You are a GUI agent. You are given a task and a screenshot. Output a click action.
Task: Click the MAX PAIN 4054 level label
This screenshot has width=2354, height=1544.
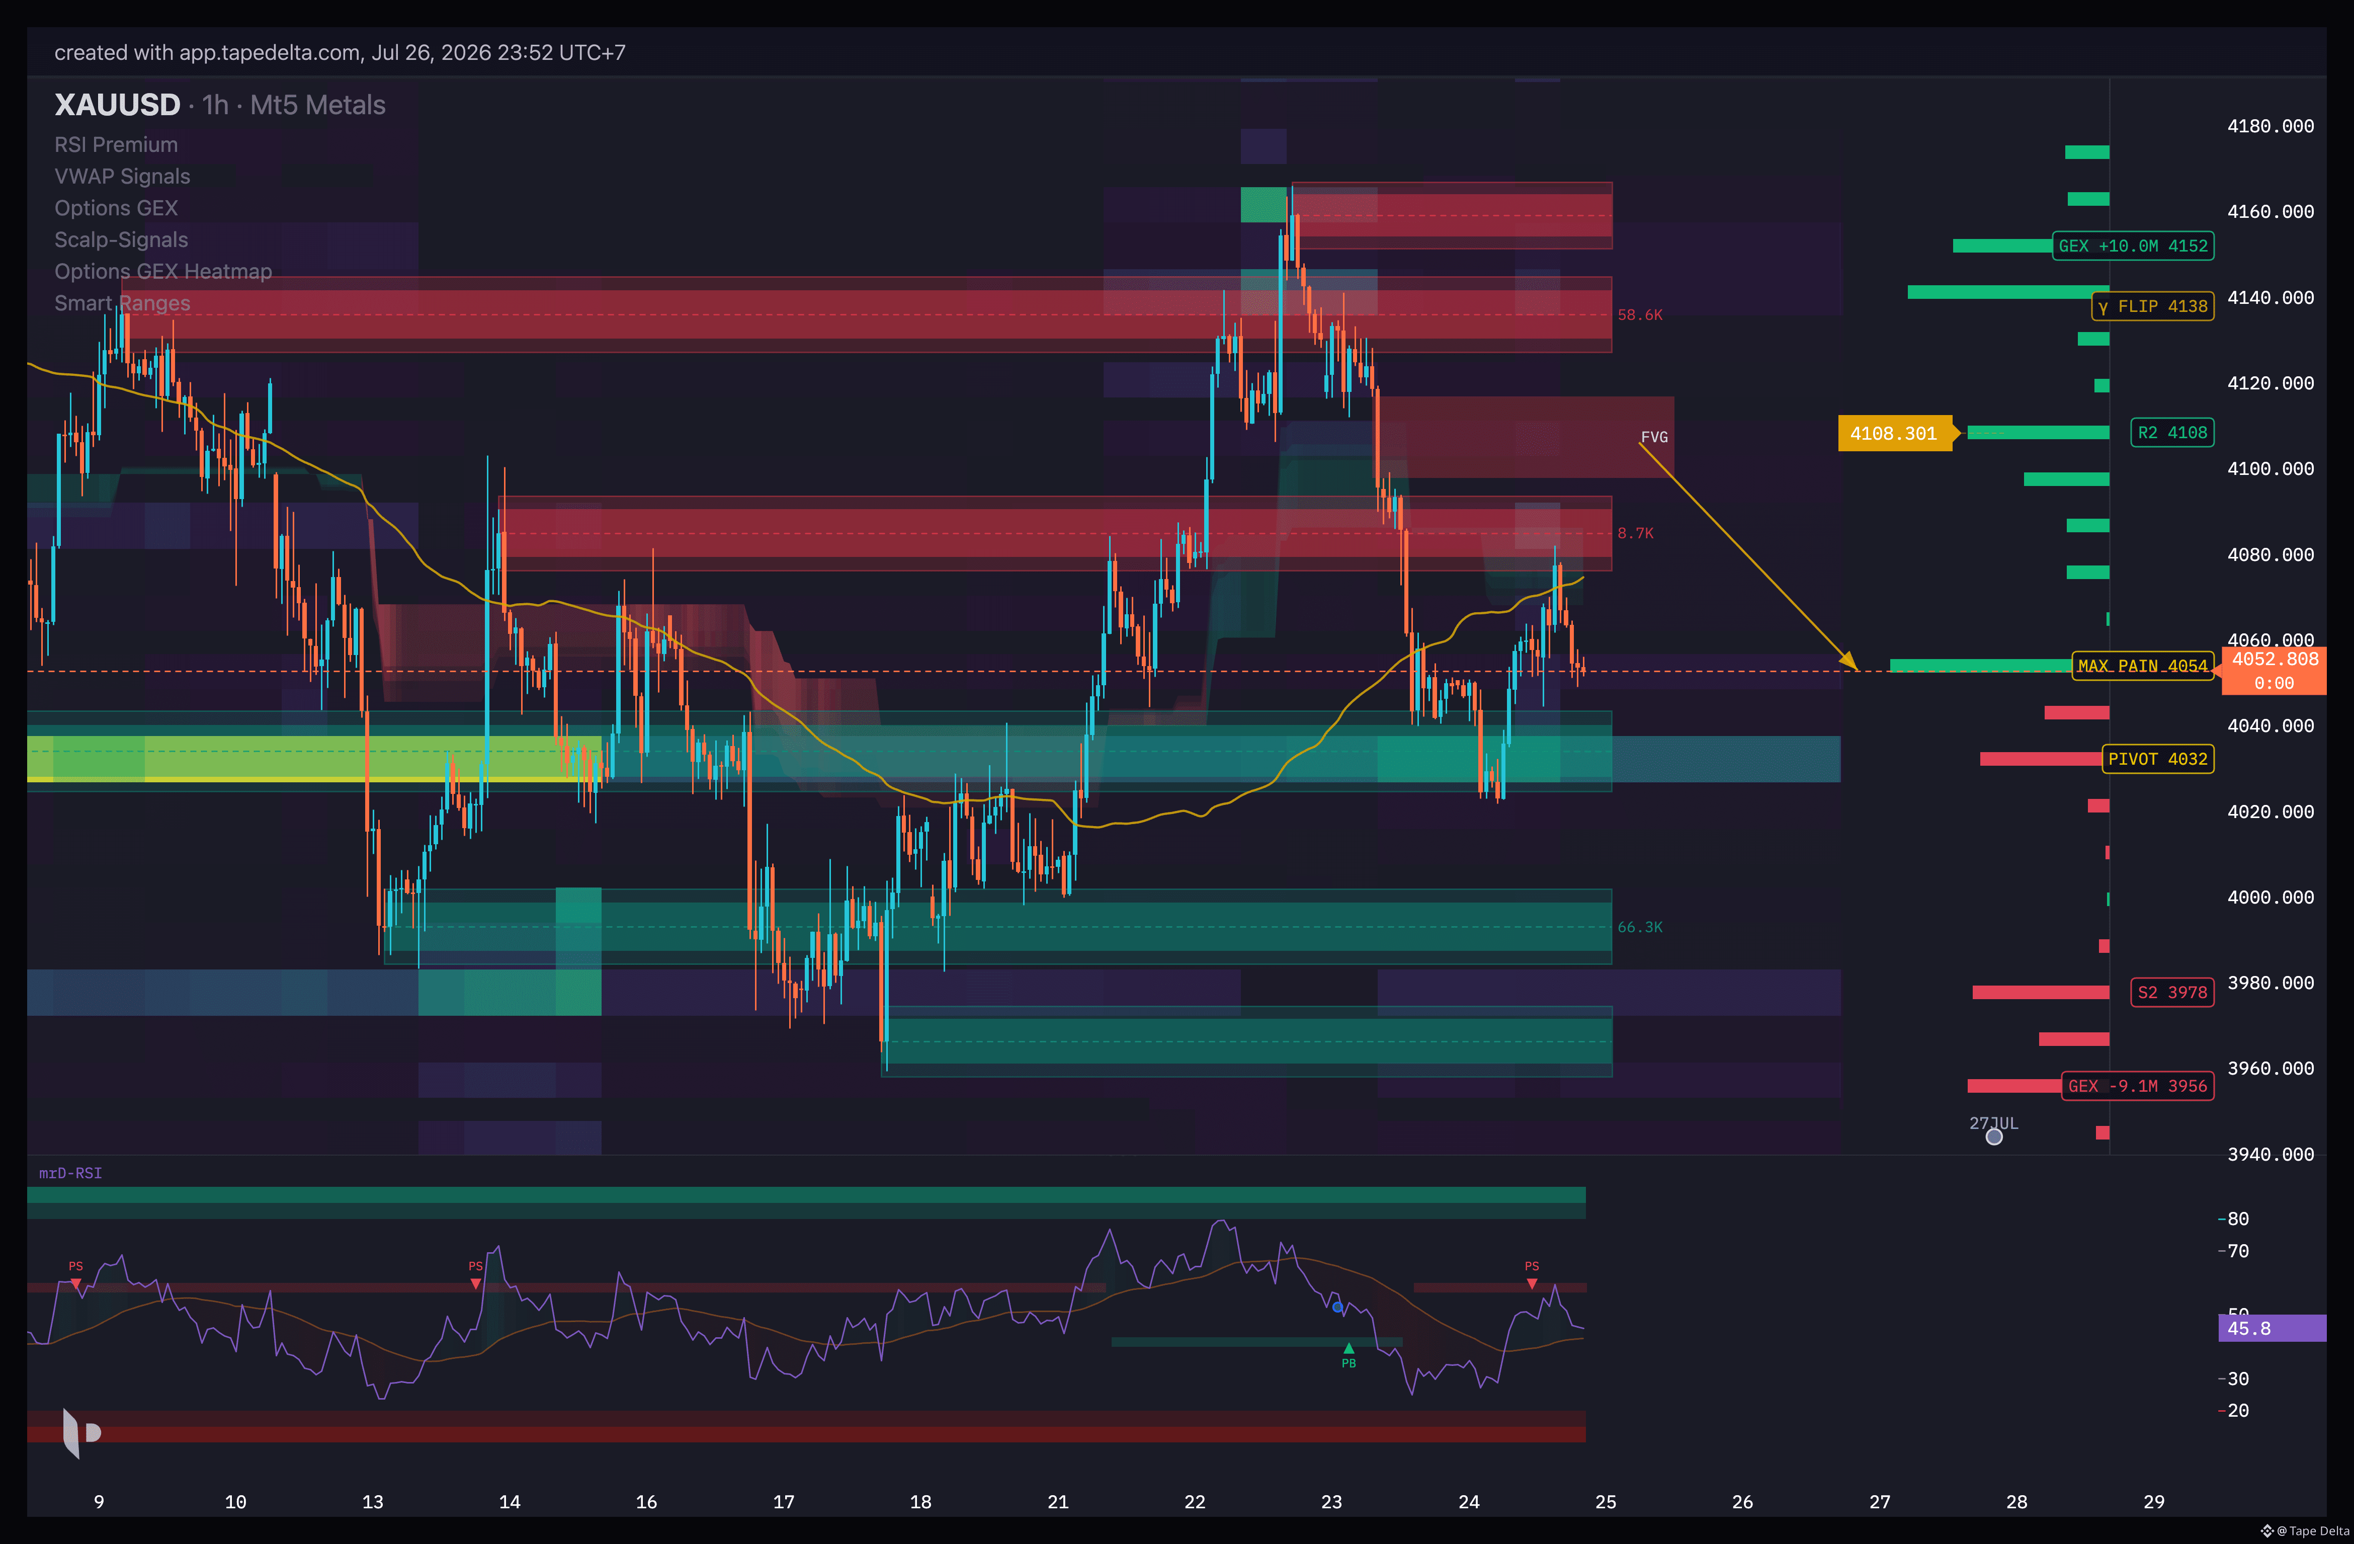click(x=2142, y=666)
